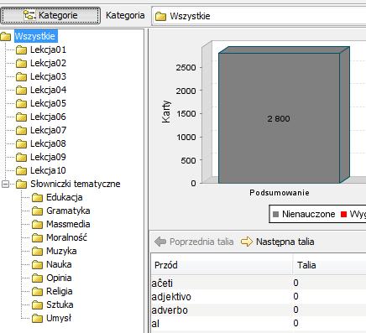Select the Lekcja08 category
The width and height of the screenshot is (366, 333).
point(48,143)
